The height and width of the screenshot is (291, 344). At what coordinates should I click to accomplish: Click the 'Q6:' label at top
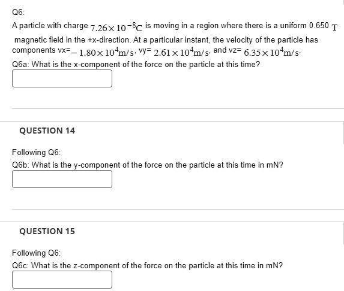[19, 12]
